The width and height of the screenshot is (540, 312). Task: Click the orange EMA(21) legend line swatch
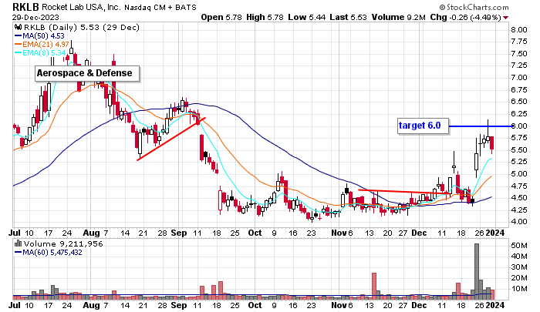coord(19,45)
